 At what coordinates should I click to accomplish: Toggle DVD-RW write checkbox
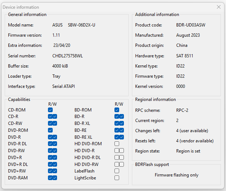(x=55, y=151)
